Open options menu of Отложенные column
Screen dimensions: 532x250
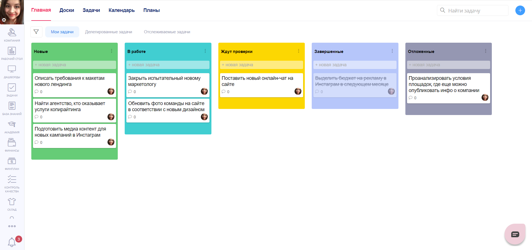click(485, 51)
